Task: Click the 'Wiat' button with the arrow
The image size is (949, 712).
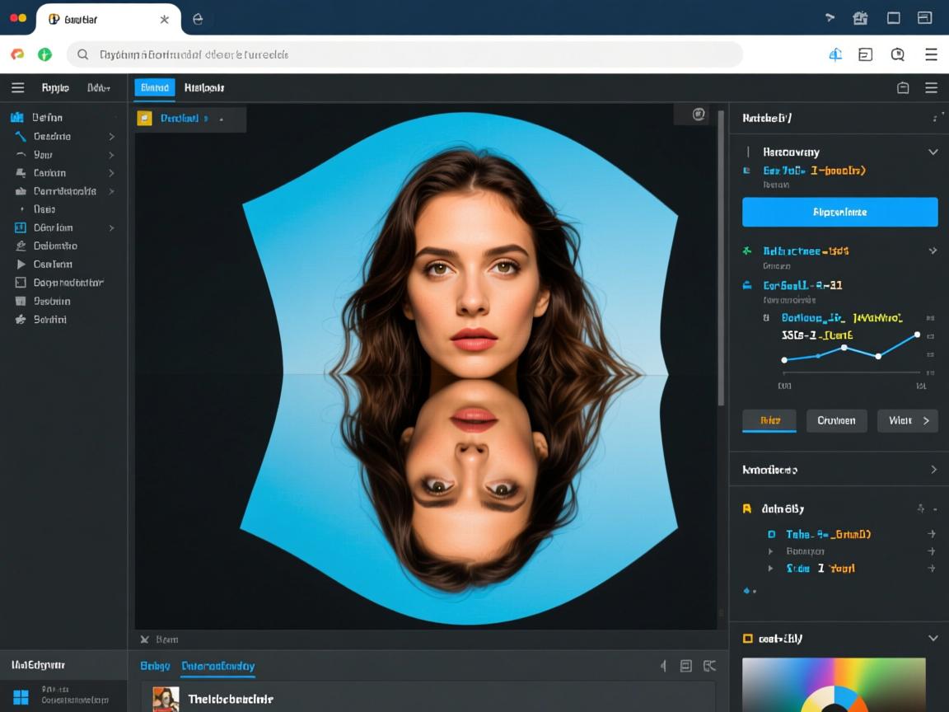Action: 907,420
